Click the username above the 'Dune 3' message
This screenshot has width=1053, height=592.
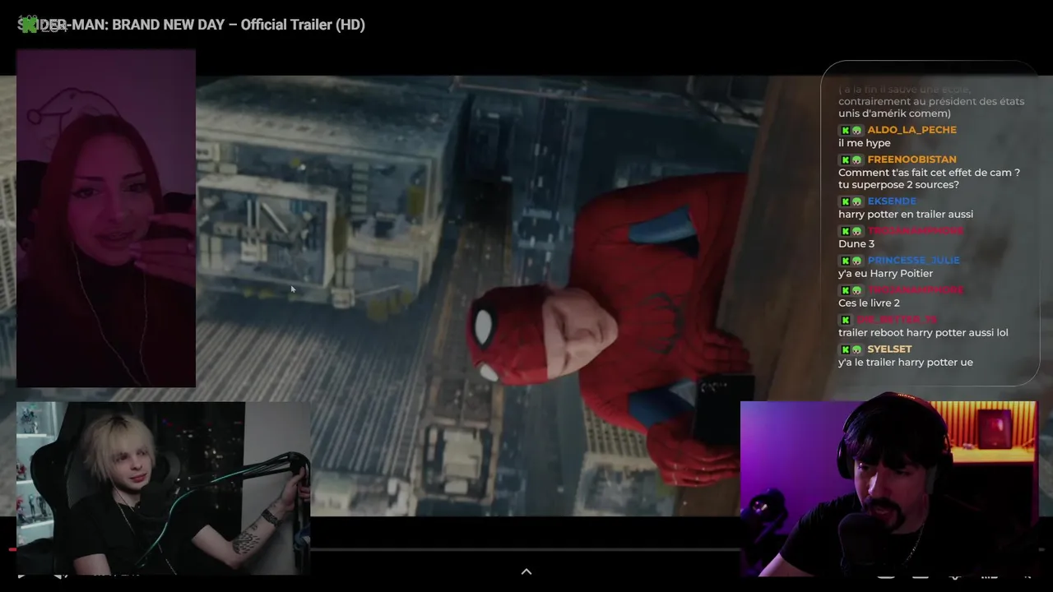pos(916,231)
